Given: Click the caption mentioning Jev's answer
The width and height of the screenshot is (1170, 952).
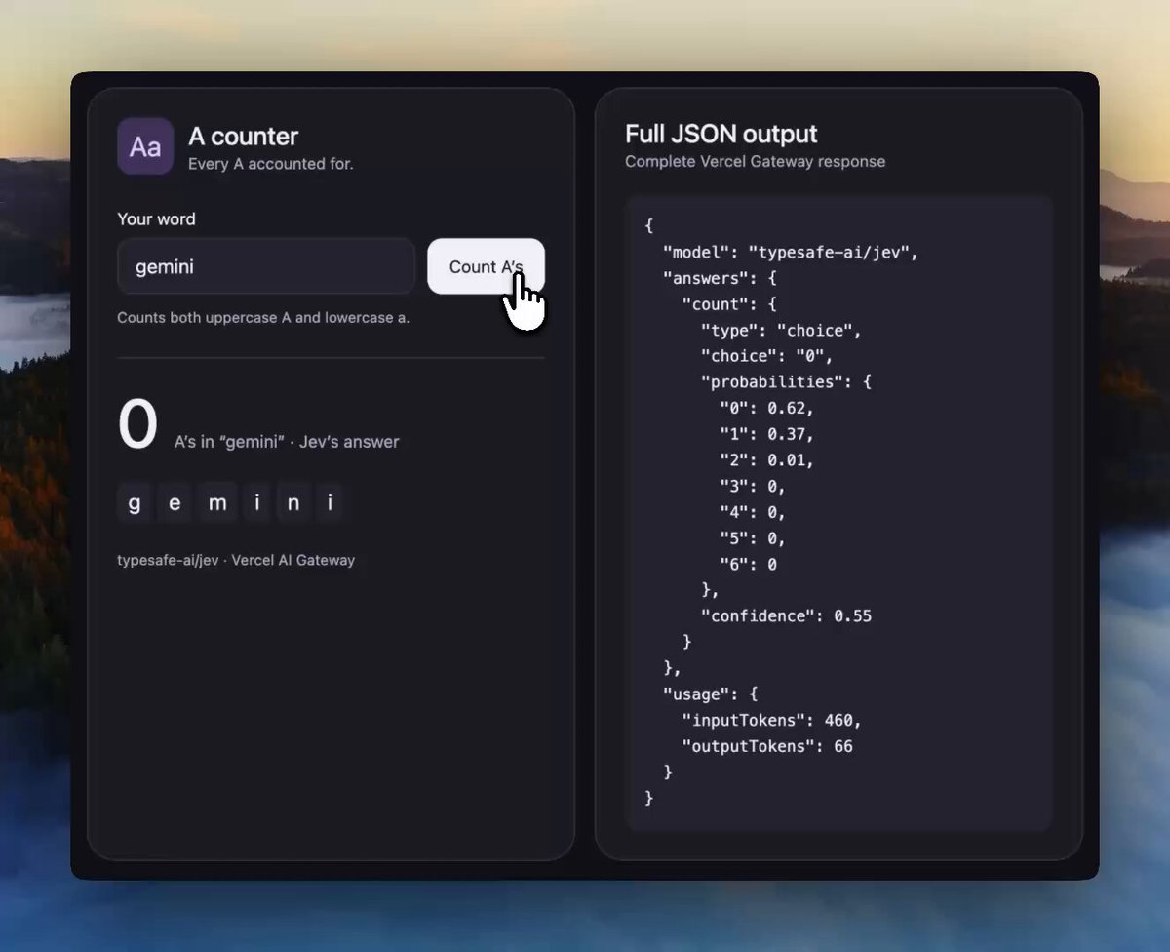Looking at the screenshot, I should pos(287,442).
